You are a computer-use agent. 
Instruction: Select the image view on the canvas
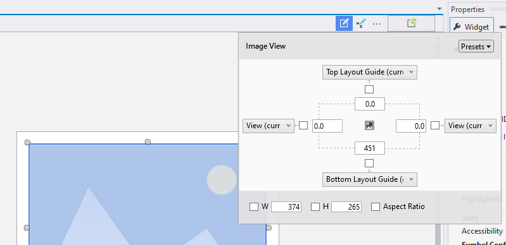point(148,194)
